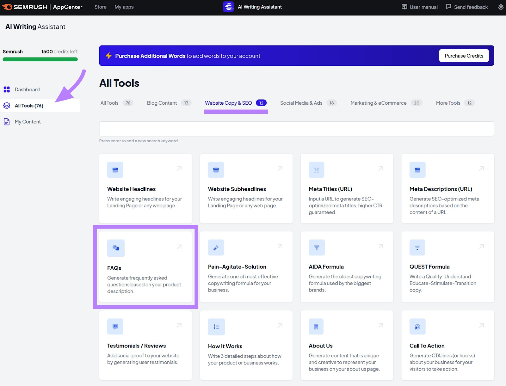Click the AIDA Formula funnel icon
506x386 pixels.
pos(317,248)
